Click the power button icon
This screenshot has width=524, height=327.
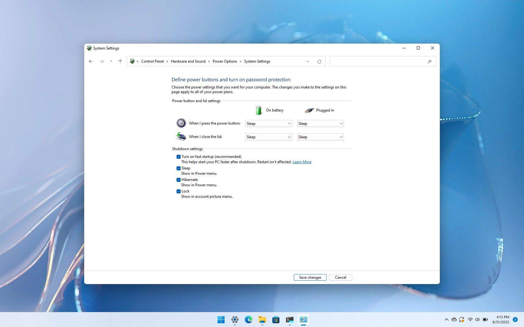click(181, 123)
